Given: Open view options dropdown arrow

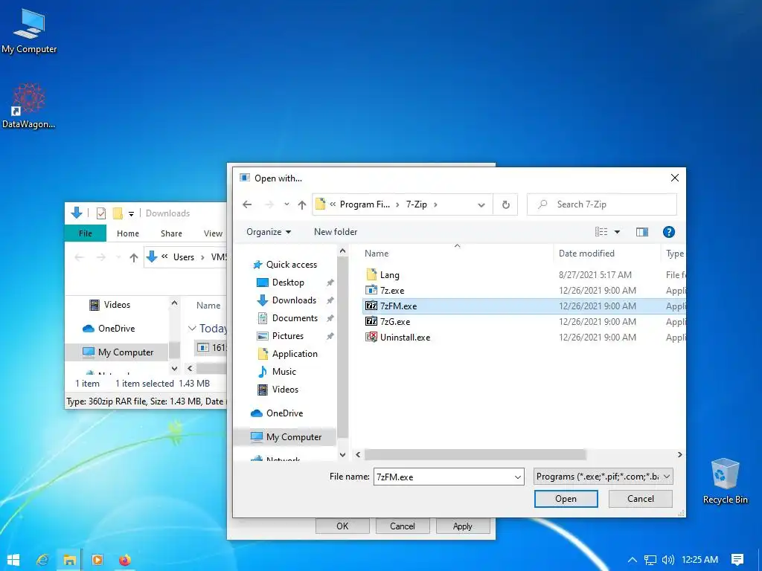Looking at the screenshot, I should point(617,232).
